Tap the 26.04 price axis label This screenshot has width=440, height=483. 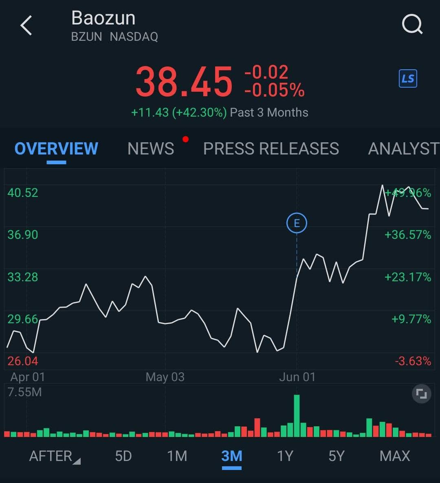23,361
